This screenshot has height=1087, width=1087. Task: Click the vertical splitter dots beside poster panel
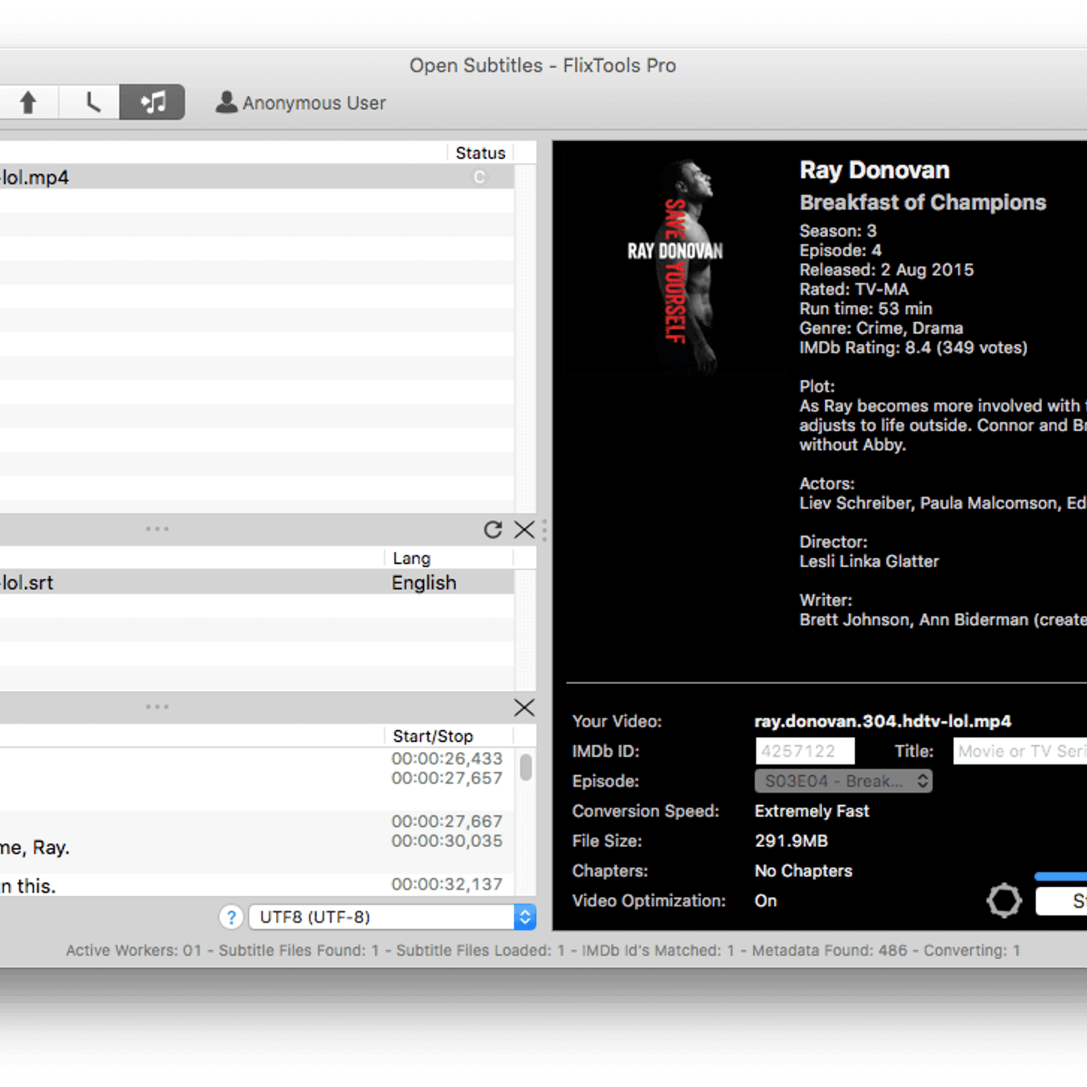(x=544, y=529)
